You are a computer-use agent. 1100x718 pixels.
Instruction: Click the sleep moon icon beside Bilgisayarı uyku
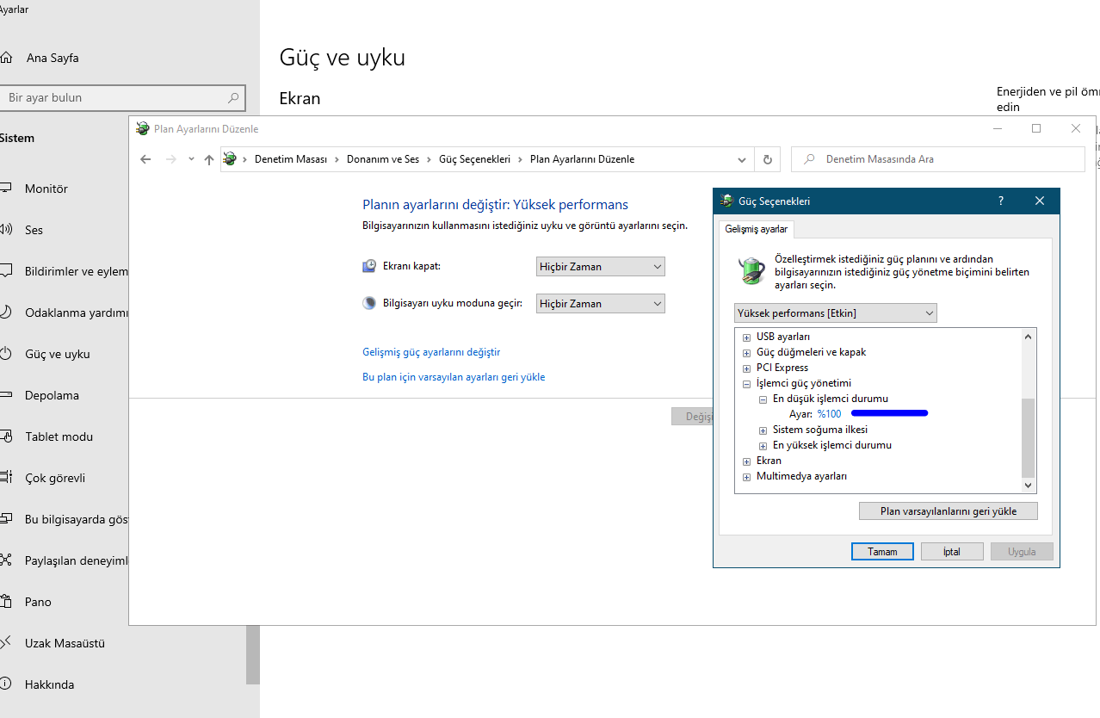[x=369, y=303]
